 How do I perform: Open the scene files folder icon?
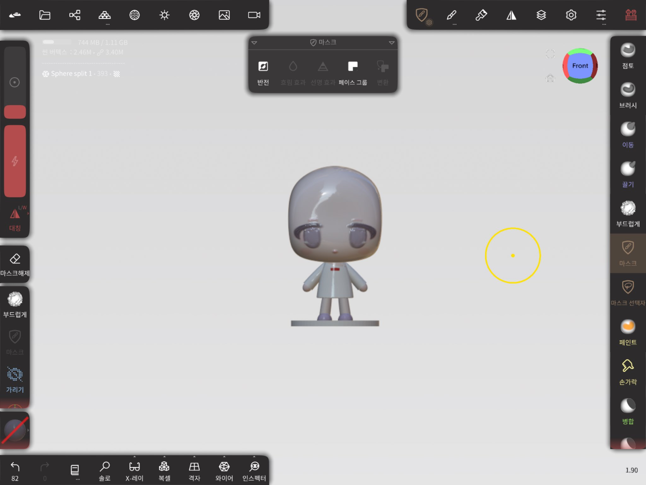tap(45, 15)
